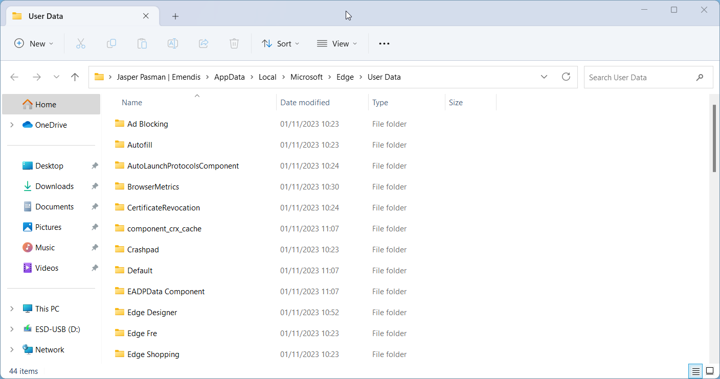Open the View dropdown menu

point(337,44)
